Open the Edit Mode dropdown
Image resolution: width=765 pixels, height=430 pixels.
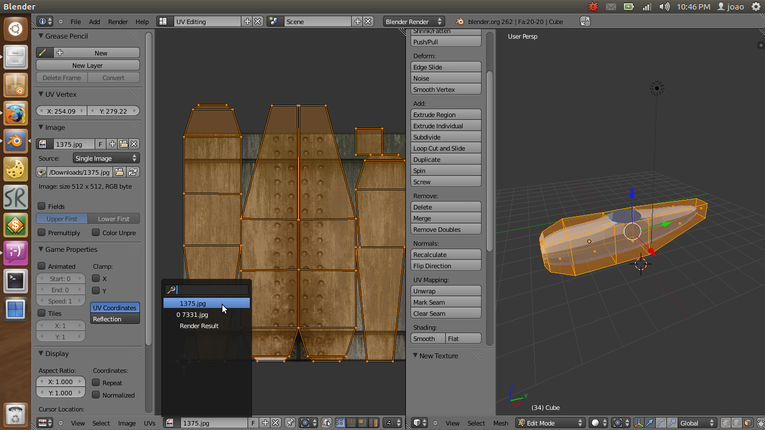[x=549, y=423]
